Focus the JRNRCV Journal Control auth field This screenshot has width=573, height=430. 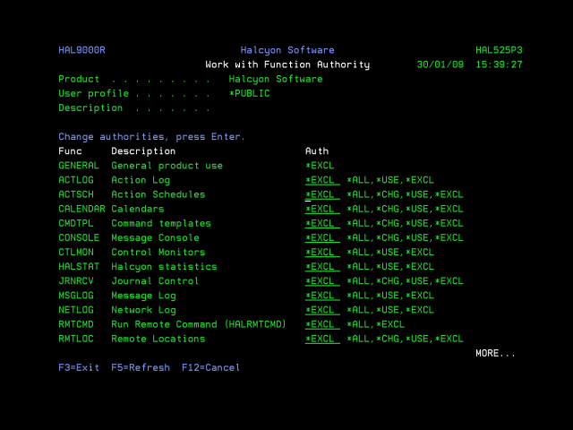click(322, 280)
